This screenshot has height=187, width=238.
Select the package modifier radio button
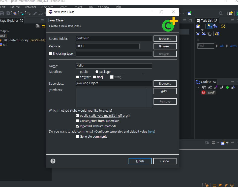[x=97, y=72]
